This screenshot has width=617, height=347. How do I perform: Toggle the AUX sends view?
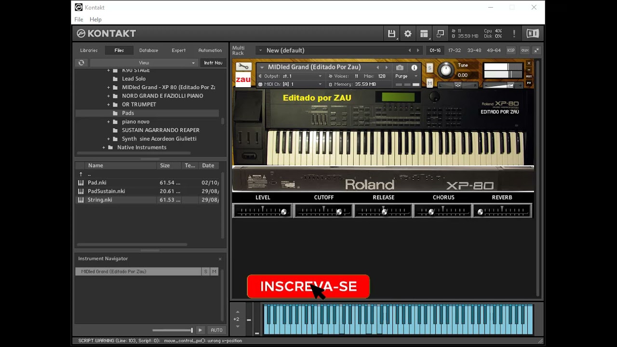[x=529, y=76]
